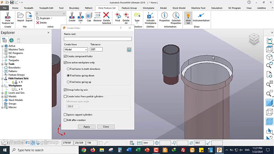This screenshot has height=154, width=274.
Task: Select Find holes going up
Action: pyautogui.click(x=68, y=82)
